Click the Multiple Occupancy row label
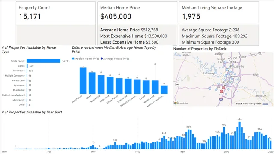Screen dimensions: 274x154 [15, 76]
